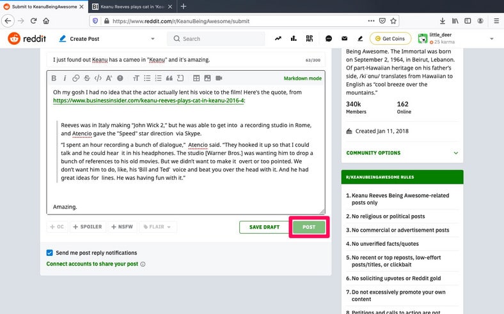504x314 pixels.
Task: Open Firefox account profile icon
Action: 480,21
